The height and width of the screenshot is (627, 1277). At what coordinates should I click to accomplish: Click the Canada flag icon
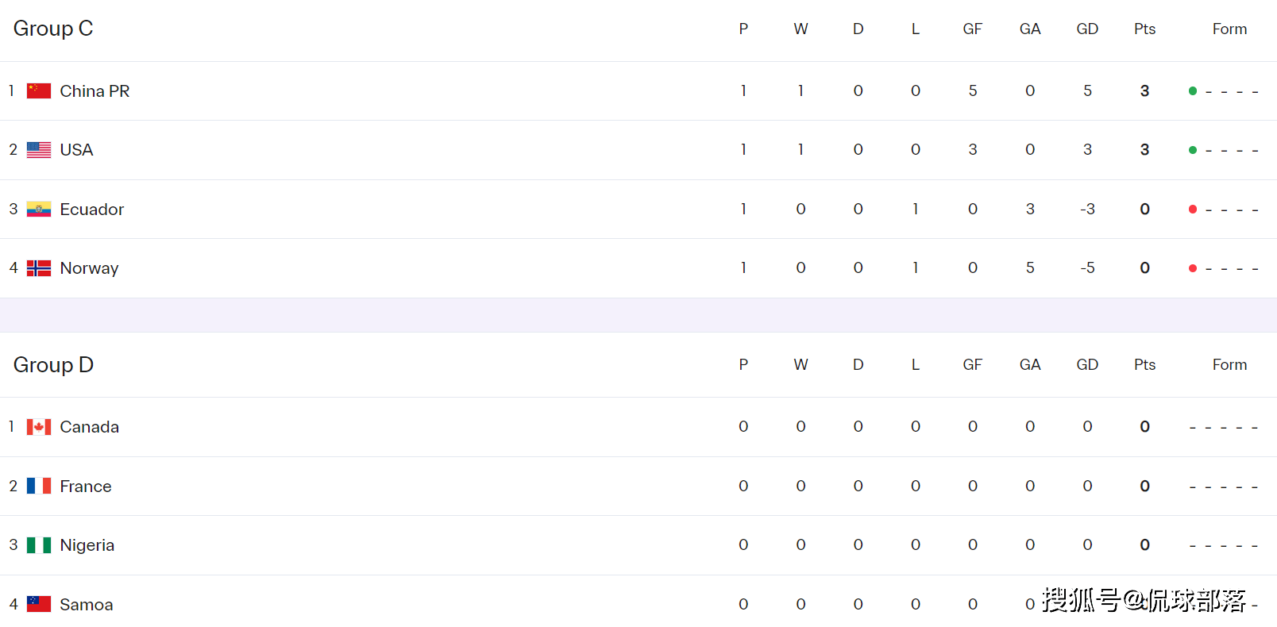(x=38, y=427)
